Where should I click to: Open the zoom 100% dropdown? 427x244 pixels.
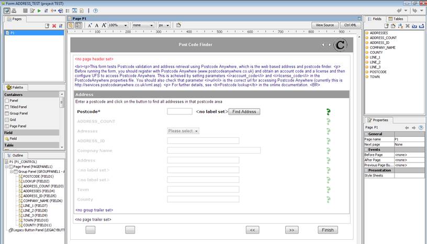pyautogui.click(x=118, y=25)
